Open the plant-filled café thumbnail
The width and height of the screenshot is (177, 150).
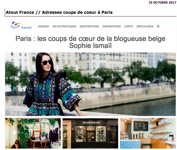(x=33, y=133)
